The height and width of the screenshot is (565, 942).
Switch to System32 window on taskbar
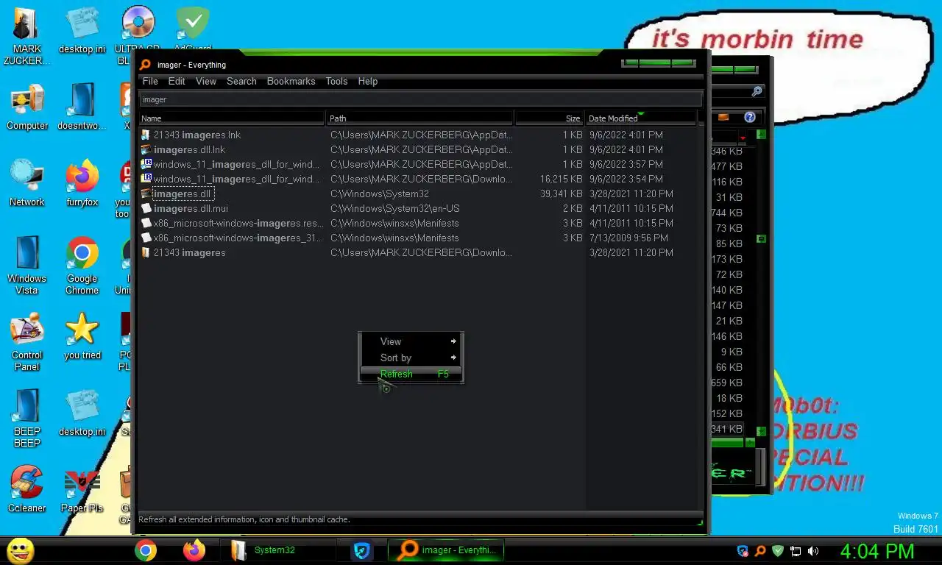[x=277, y=550]
